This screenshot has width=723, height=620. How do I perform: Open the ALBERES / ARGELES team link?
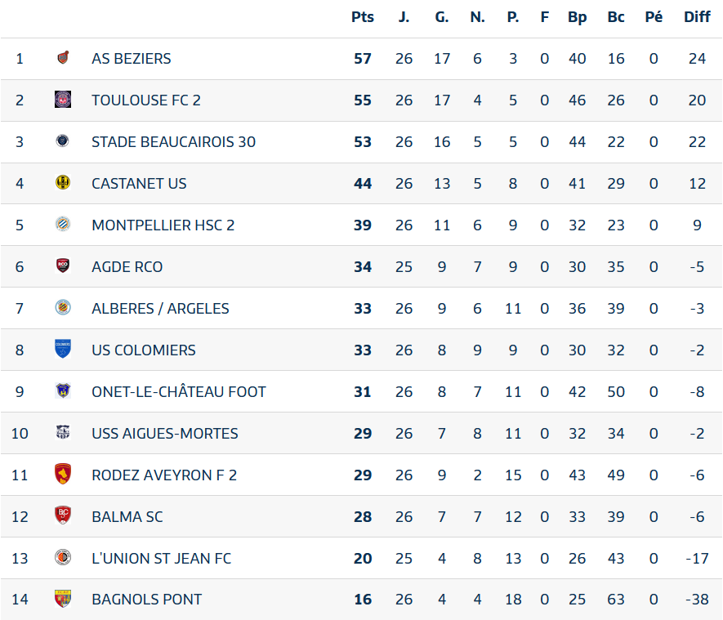point(160,309)
